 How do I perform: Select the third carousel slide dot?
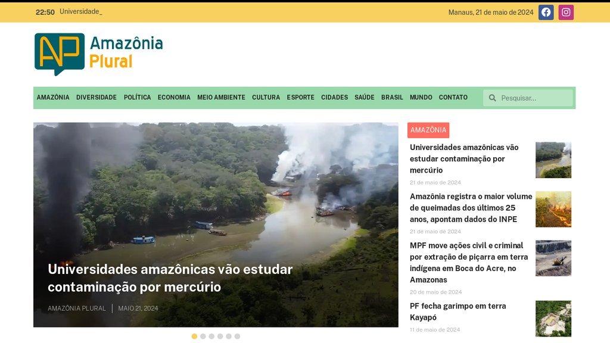(x=211, y=336)
